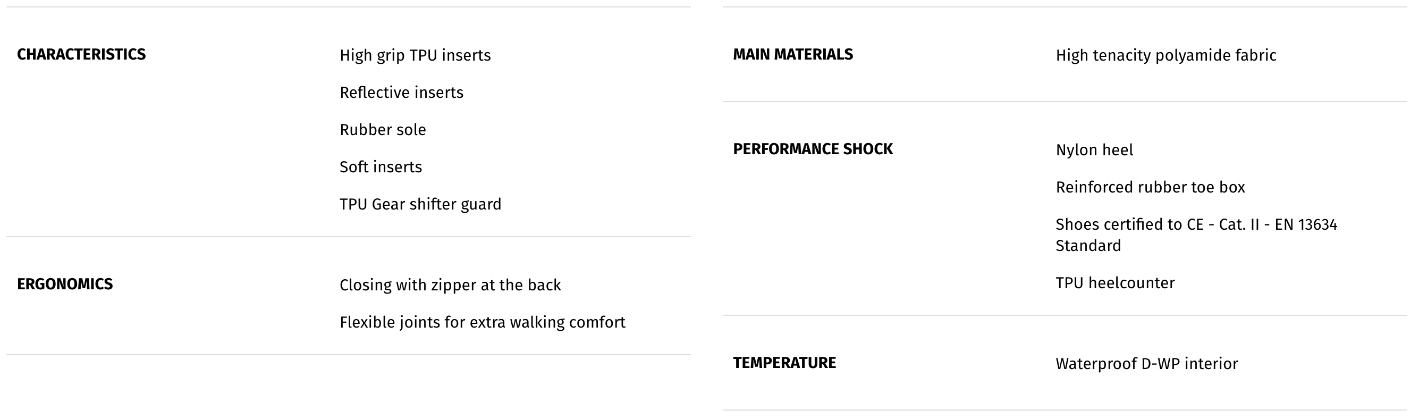The height and width of the screenshot is (418, 1419).
Task: Click the TPU Gear shifter guard text
Action: pos(420,204)
